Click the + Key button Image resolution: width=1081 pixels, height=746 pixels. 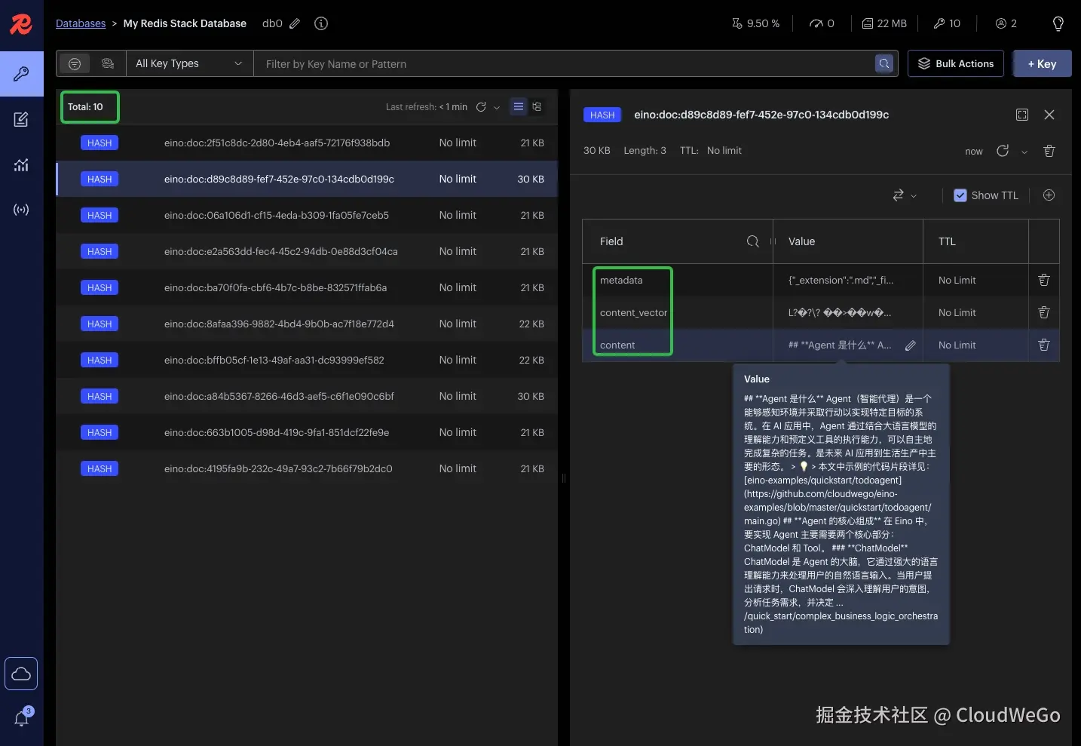click(1042, 64)
